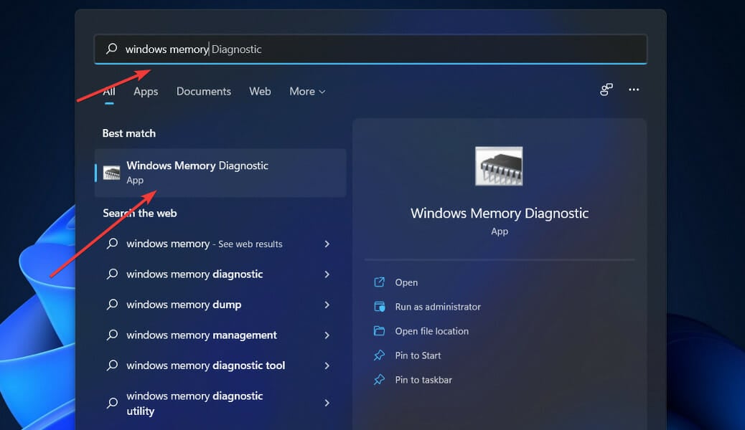This screenshot has width=745, height=430.
Task: Click magnifier icon beside 'windows memory management'
Action: (x=112, y=335)
